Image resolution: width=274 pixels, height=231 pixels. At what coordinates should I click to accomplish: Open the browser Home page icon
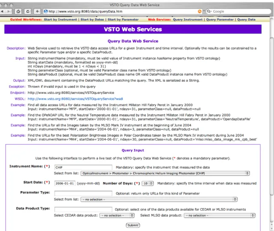pyautogui.click(x=18, y=12)
